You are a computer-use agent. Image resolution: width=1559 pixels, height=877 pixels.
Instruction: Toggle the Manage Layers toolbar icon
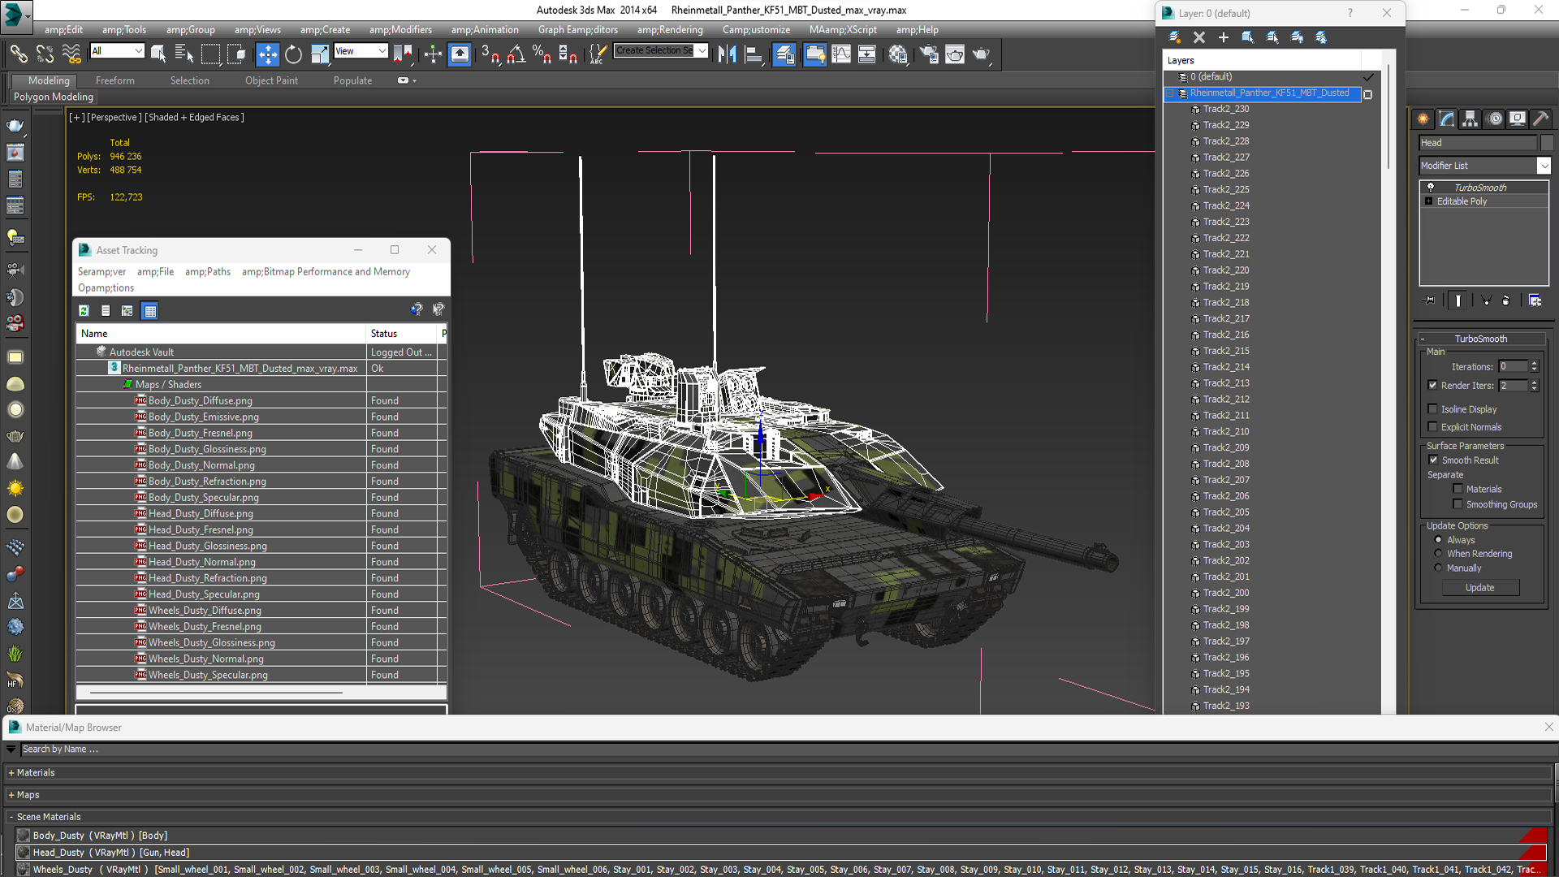pos(784,54)
